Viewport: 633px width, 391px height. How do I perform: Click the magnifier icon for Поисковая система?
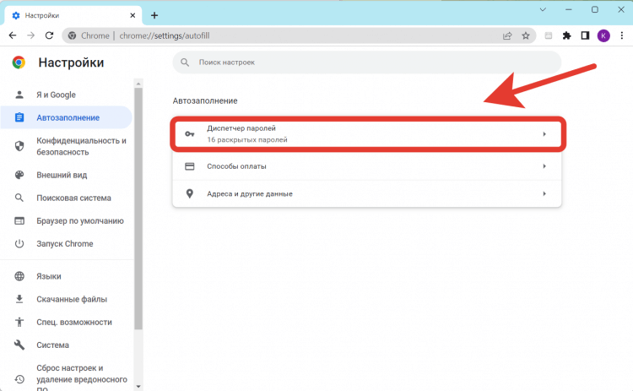(19, 198)
